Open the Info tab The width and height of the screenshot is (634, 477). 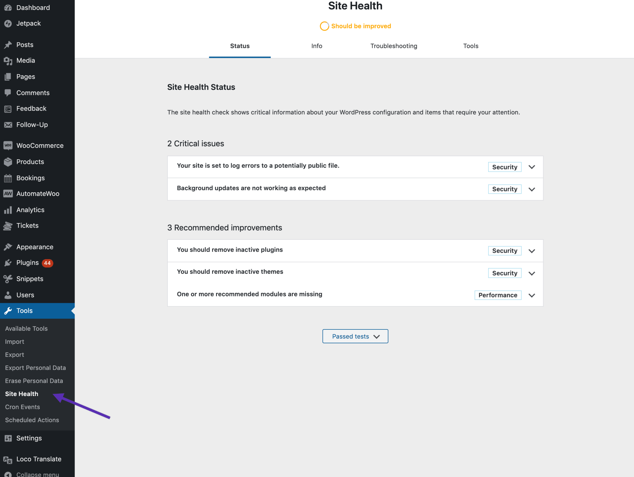316,46
